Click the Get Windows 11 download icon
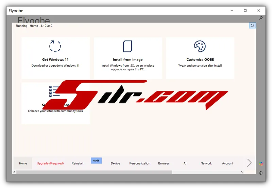Viewport: 272px width, 188px height. pos(55,46)
